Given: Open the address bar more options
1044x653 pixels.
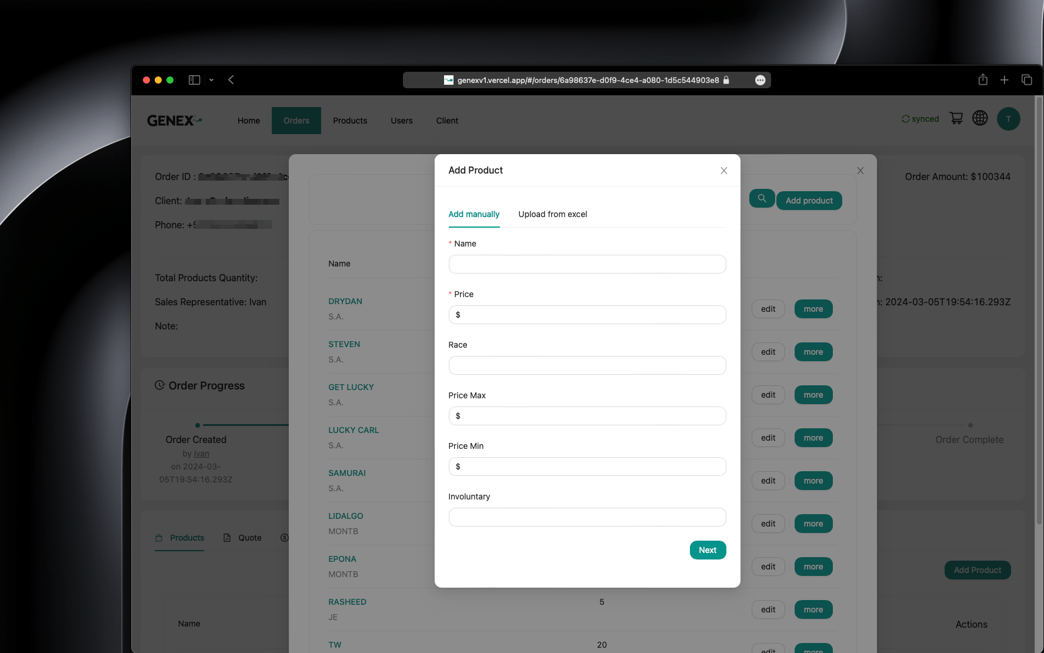Looking at the screenshot, I should pos(760,80).
